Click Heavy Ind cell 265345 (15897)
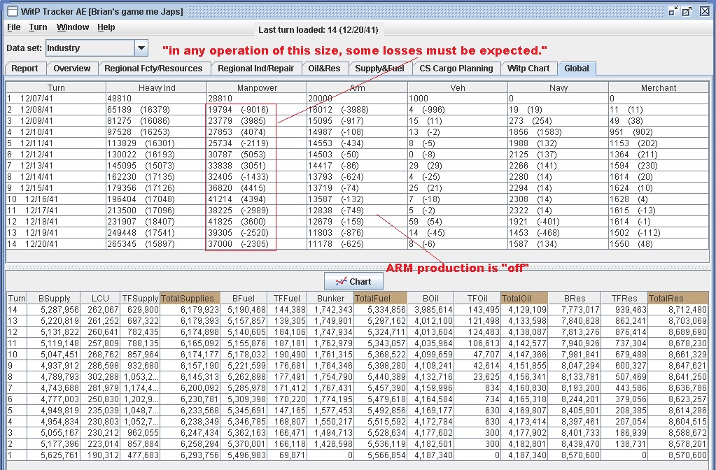The width and height of the screenshot is (716, 470). click(x=157, y=243)
